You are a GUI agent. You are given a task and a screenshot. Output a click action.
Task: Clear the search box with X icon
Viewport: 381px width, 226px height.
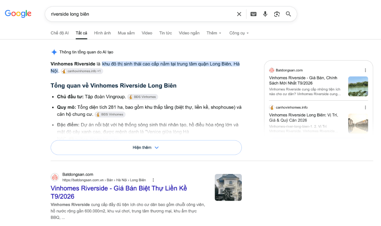(239, 14)
